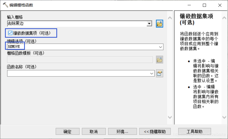Maximize the 编辑栅格函数 window
The width and height of the screenshot is (228, 139).
[204, 5]
